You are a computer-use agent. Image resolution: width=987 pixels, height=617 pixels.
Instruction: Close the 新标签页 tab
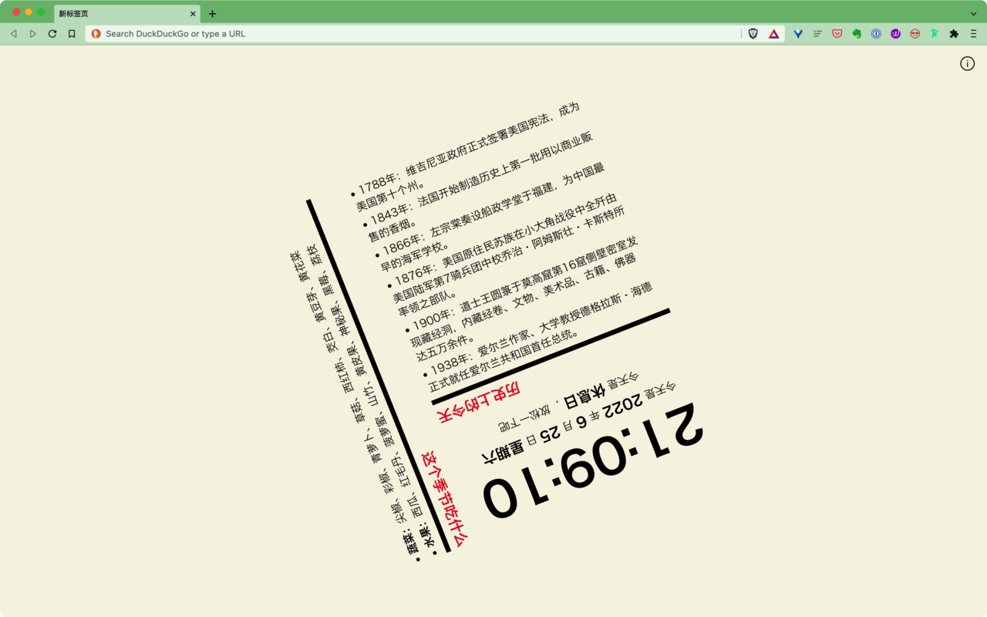[193, 13]
